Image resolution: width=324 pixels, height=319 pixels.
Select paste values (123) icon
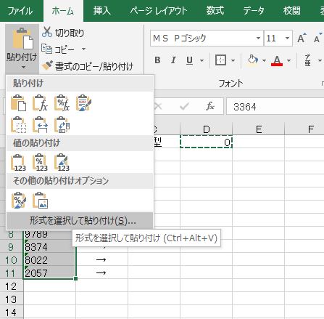coord(19,162)
